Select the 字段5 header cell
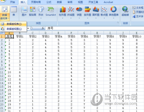Screen dimensions: 144x112 tap(71, 36)
